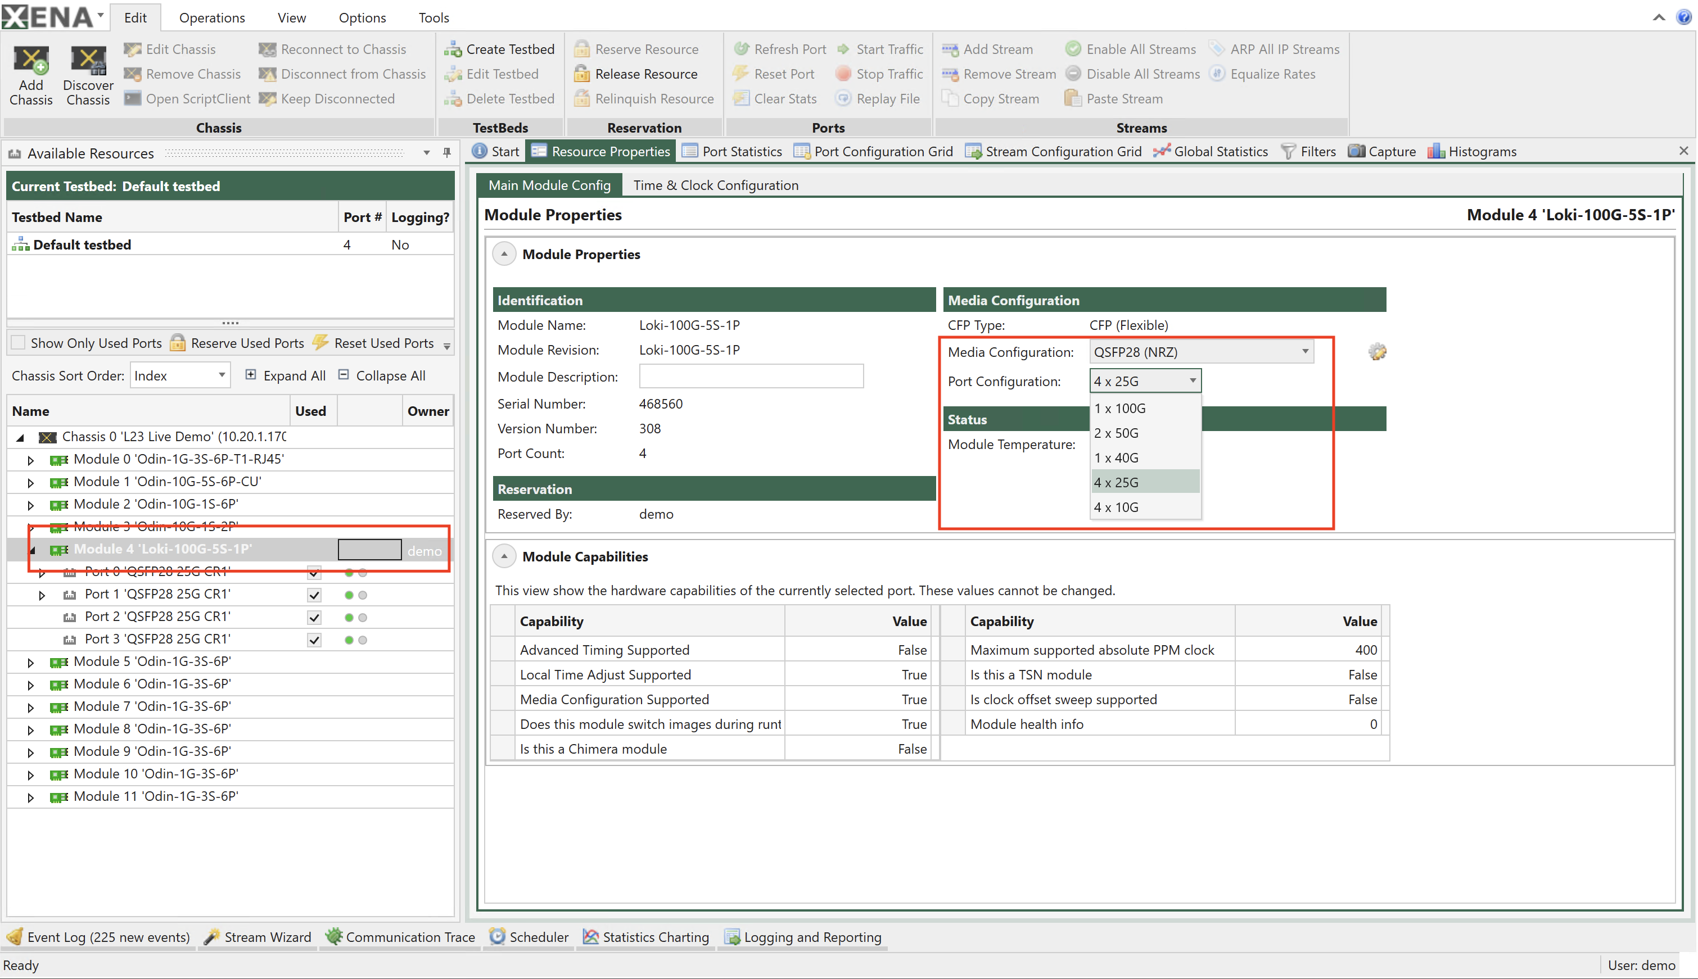Open the Options ribbon tab

coord(363,17)
